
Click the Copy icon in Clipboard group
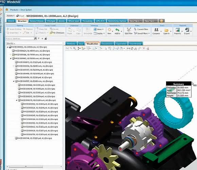[78, 30]
